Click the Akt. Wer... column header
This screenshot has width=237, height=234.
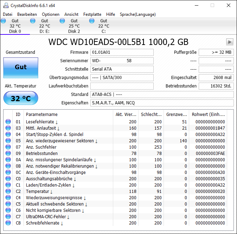tap(126, 114)
